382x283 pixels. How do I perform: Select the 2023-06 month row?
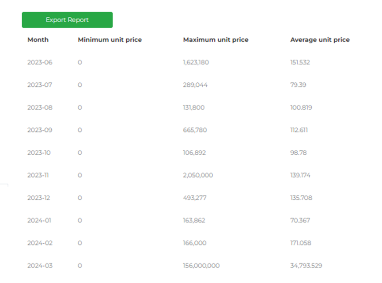(x=40, y=62)
